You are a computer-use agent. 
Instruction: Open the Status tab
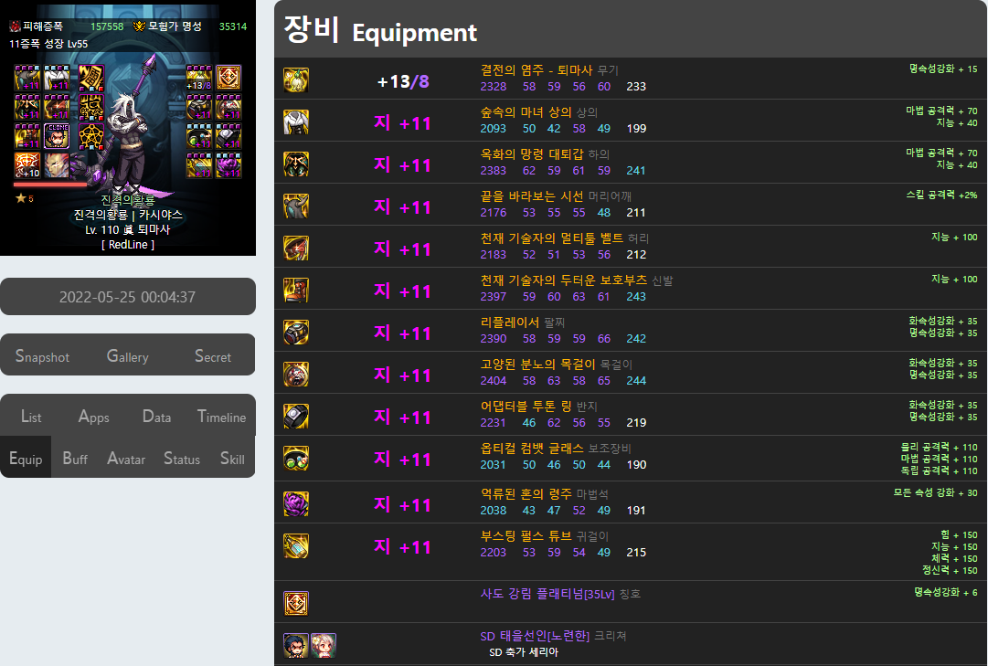coord(182,459)
